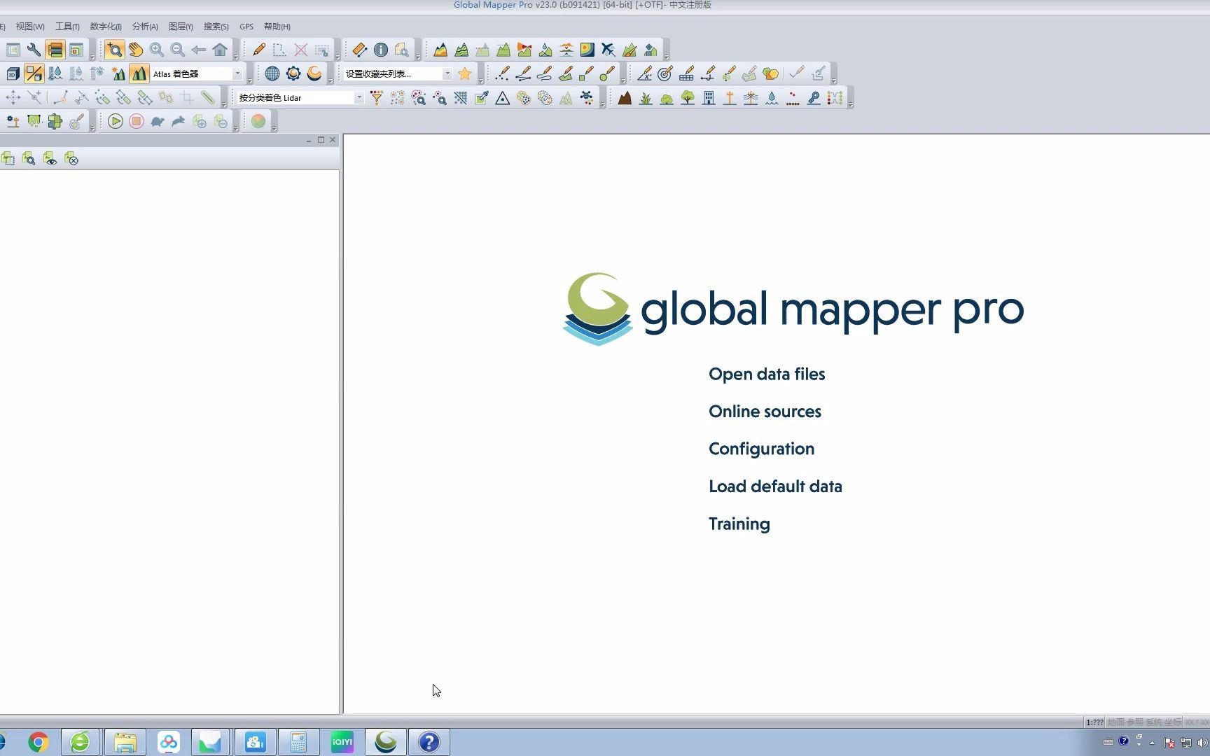Open the 视图(W) menu
This screenshot has width=1210, height=756.
[30, 27]
